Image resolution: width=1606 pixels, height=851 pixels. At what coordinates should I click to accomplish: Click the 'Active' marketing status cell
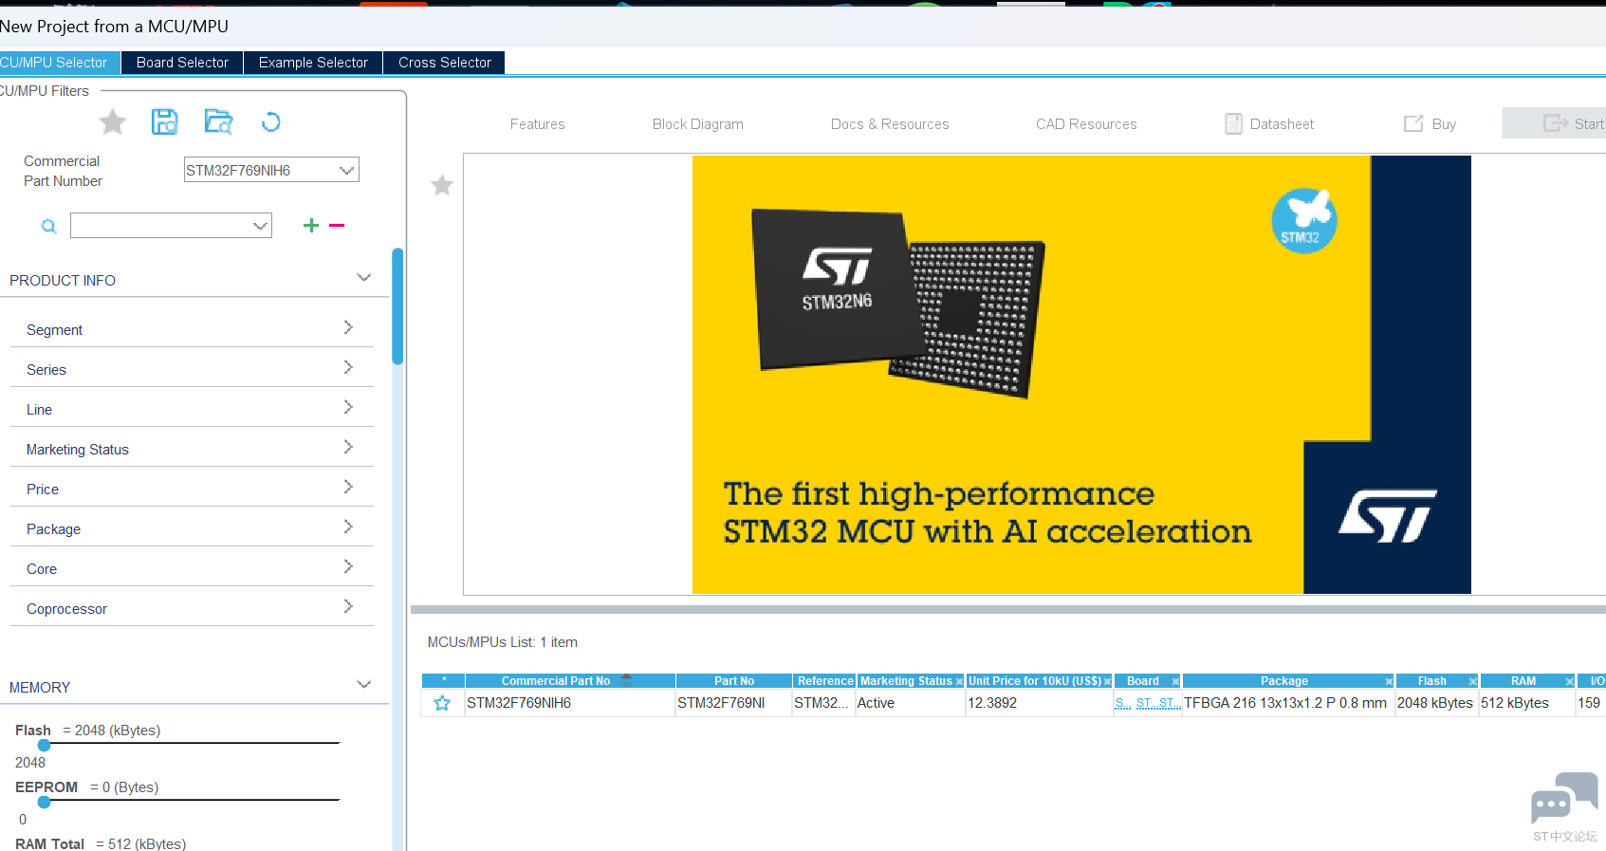(909, 703)
